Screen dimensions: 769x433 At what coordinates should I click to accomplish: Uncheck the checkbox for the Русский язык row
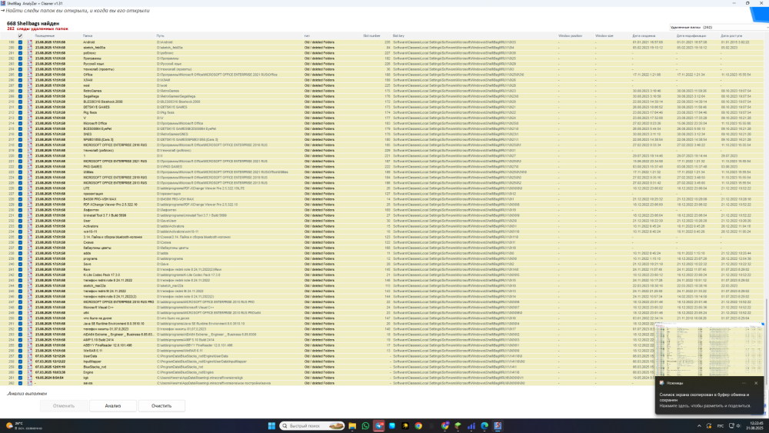click(20, 64)
